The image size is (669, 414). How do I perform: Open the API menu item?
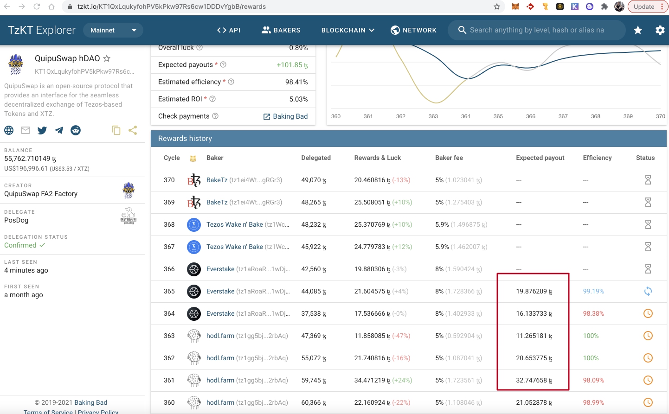[229, 30]
